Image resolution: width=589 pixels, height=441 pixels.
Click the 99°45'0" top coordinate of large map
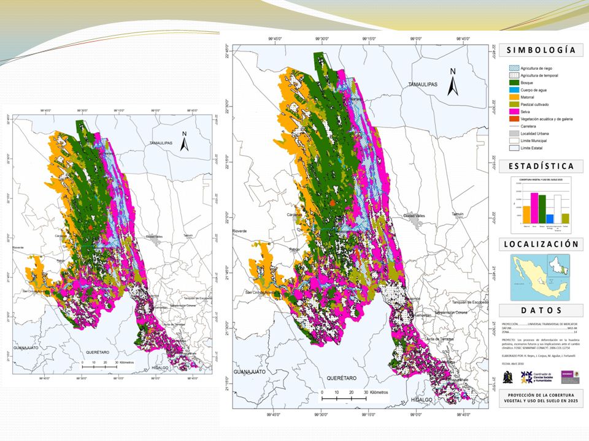[275, 39]
